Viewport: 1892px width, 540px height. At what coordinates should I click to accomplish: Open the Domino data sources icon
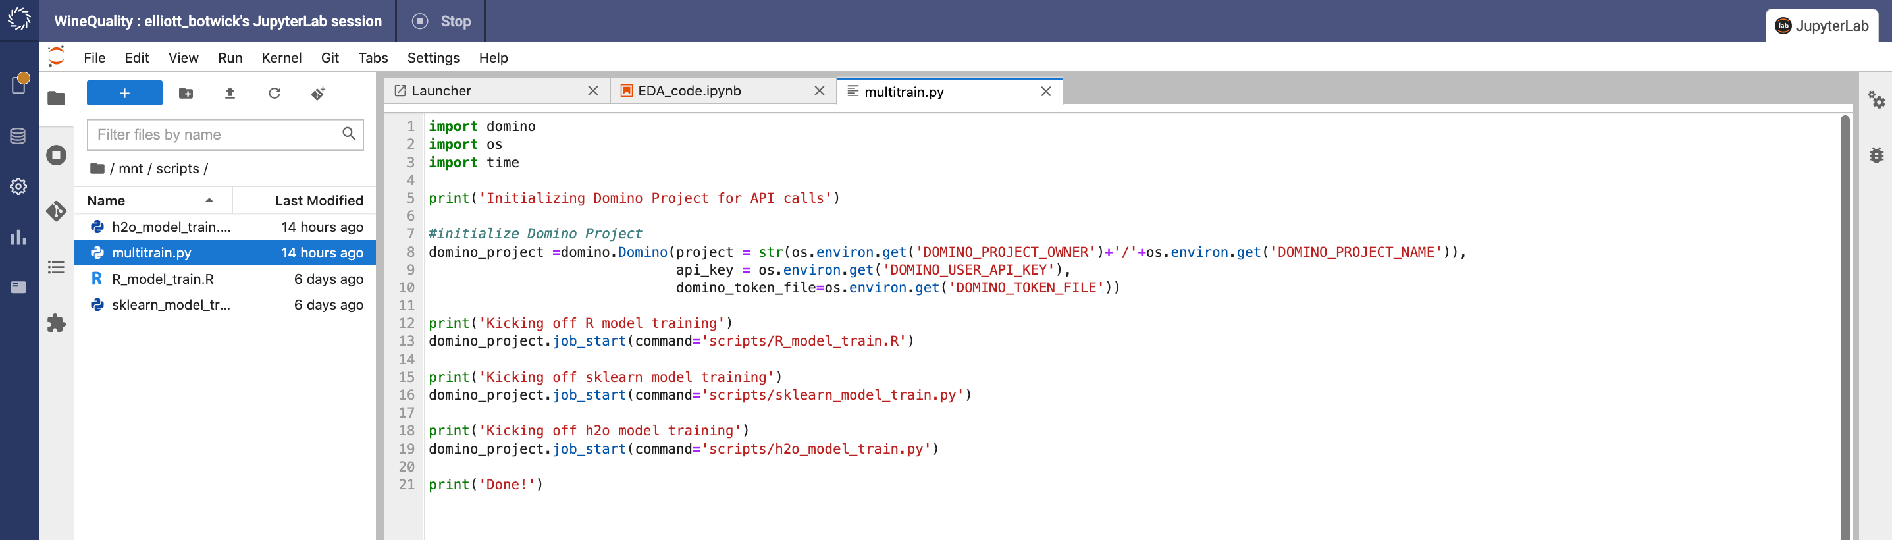pos(18,136)
